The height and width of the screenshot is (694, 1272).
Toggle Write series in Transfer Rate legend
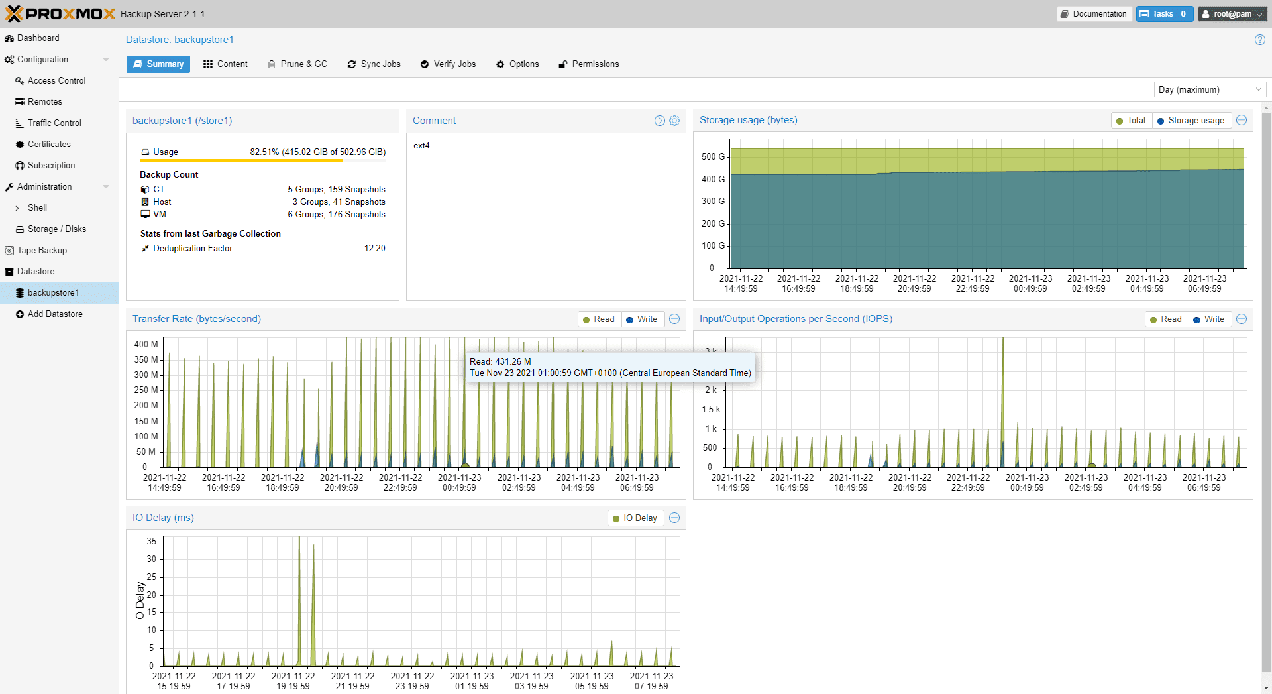coord(641,319)
